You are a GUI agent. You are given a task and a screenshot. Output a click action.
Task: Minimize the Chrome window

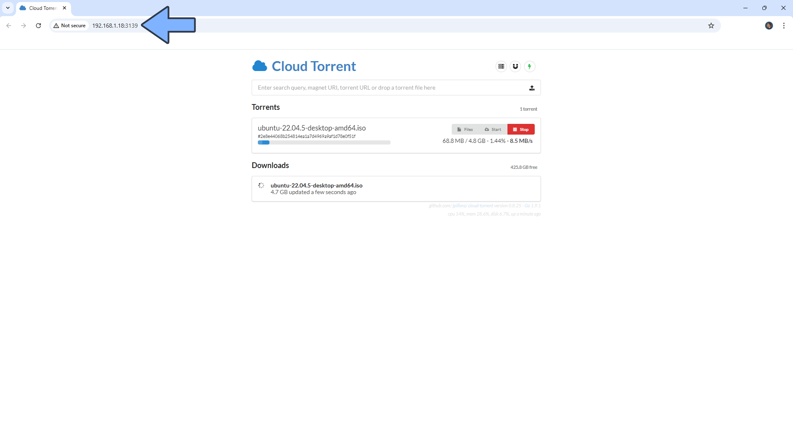(x=745, y=8)
